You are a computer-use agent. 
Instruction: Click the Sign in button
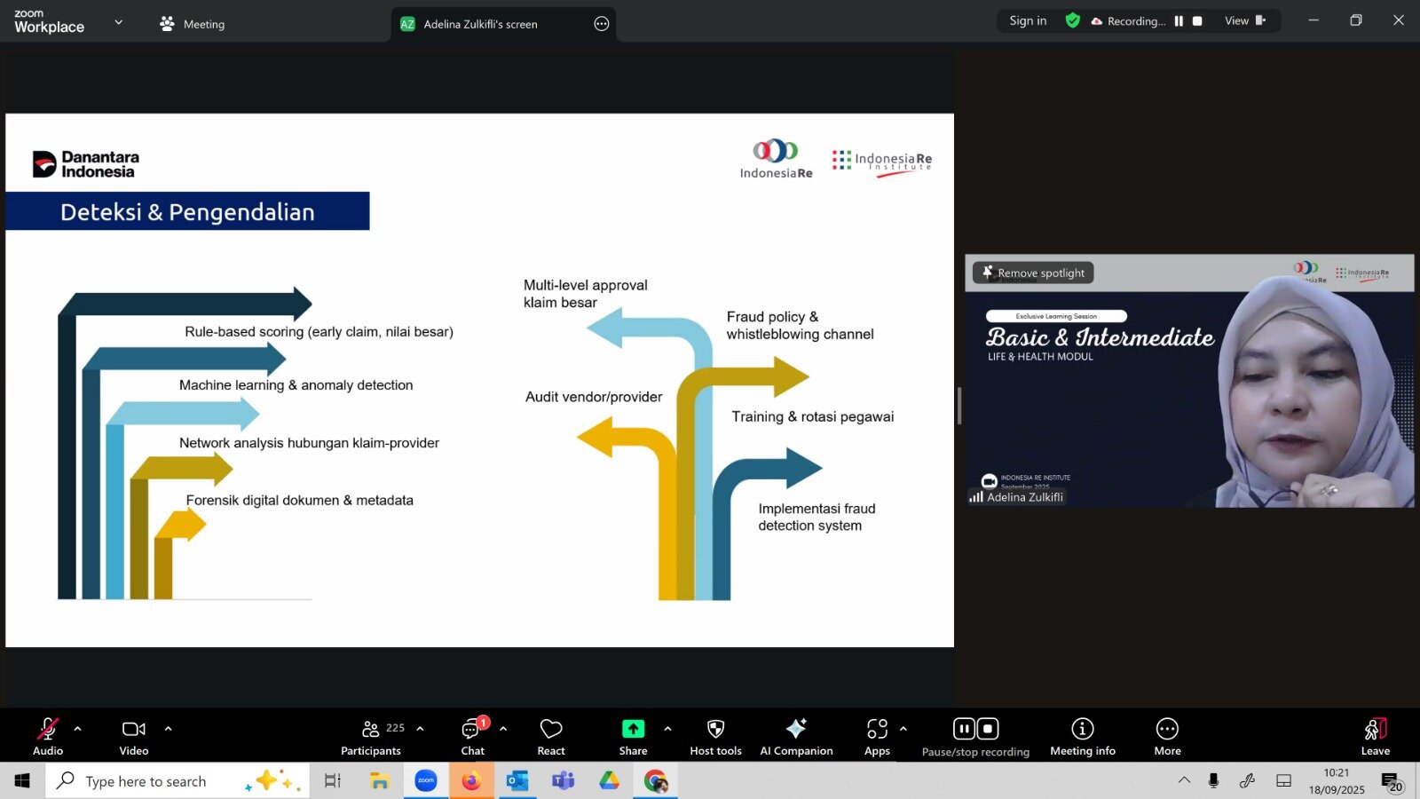tap(1028, 21)
